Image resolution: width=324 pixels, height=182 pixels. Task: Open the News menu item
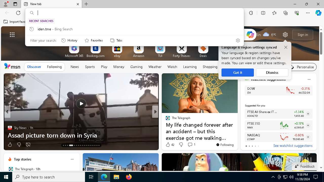click(75, 67)
